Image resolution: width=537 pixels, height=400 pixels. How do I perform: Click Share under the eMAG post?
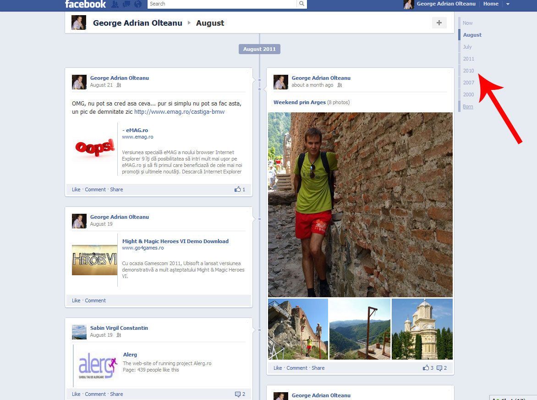pos(116,189)
